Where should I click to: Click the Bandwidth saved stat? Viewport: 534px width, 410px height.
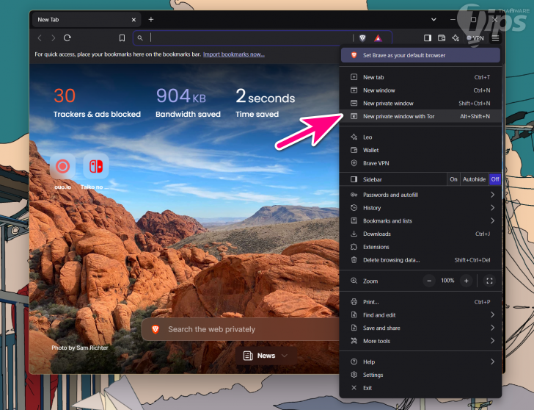pyautogui.click(x=188, y=103)
